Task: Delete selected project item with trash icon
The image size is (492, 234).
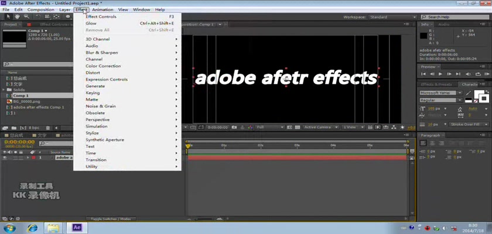Action: click(x=47, y=128)
